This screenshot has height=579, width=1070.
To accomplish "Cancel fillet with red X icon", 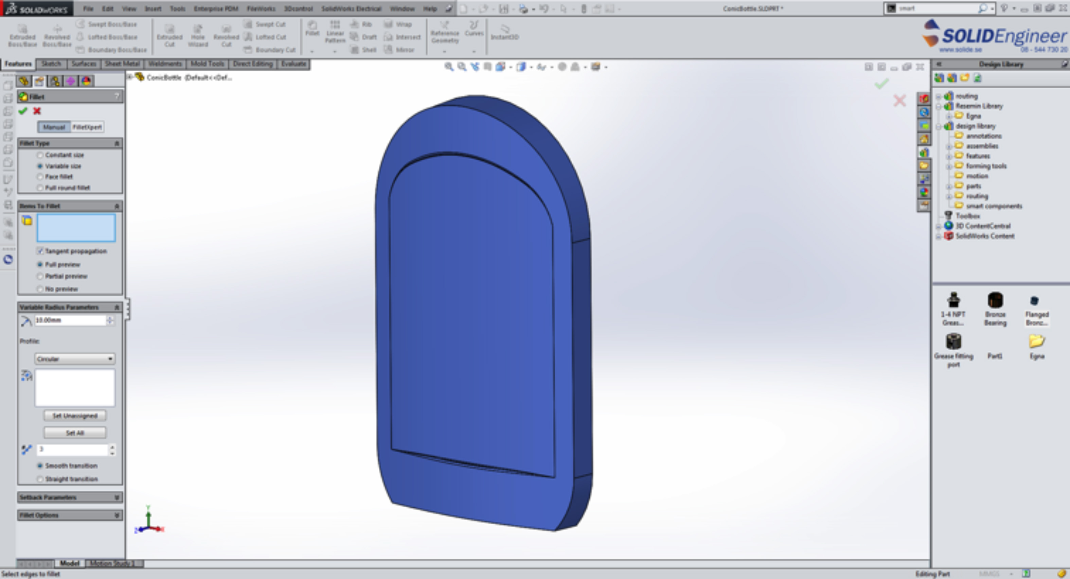I will tap(37, 111).
